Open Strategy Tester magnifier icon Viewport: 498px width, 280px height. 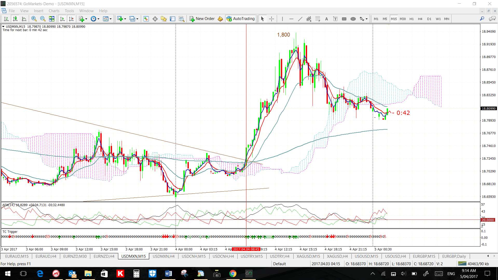pos(182,19)
